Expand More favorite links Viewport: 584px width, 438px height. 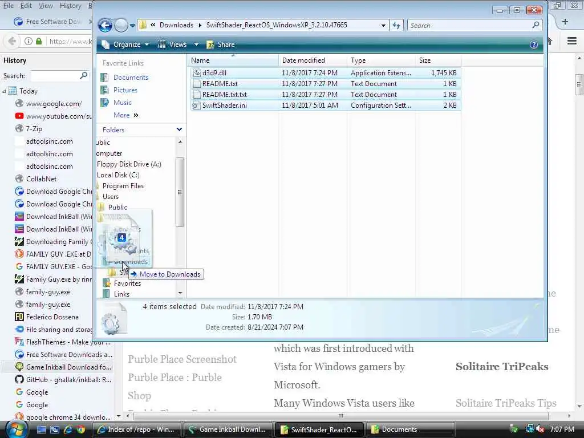[x=126, y=115]
